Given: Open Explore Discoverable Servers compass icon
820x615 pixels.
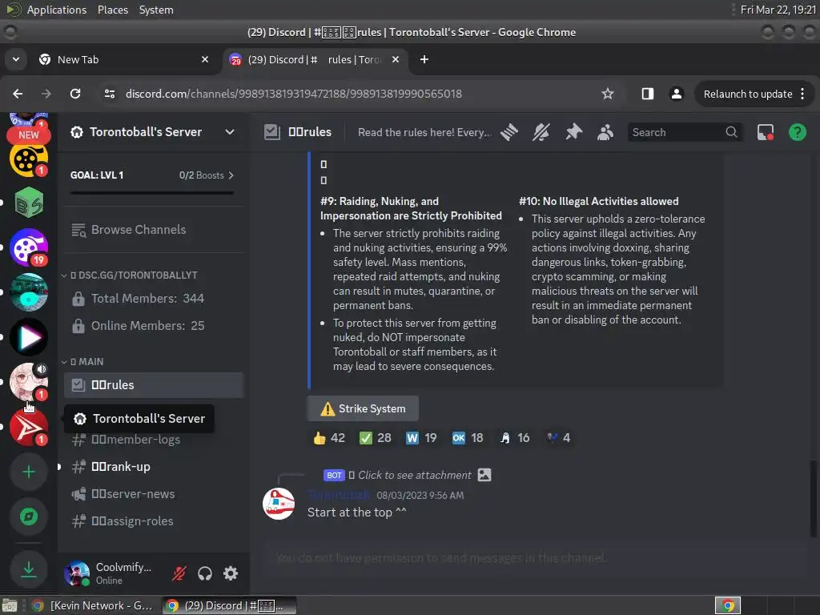Looking at the screenshot, I should click(29, 517).
